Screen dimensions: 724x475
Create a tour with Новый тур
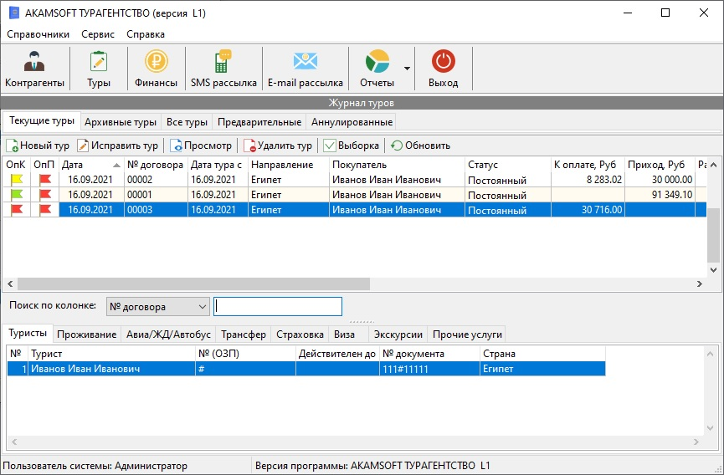pos(38,146)
